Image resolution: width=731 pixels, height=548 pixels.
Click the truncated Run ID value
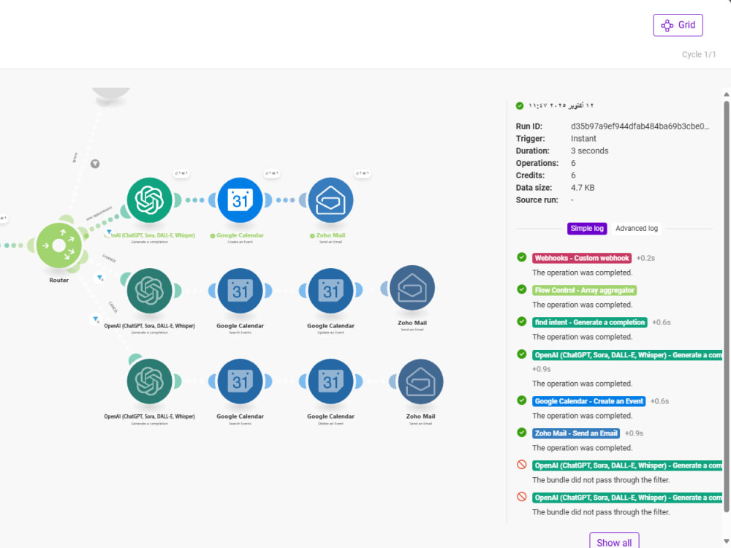click(640, 126)
